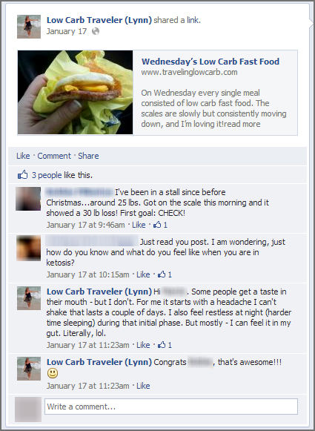Open Lynn's profile picture at post header
This screenshot has width=315, height=431.
tap(29, 27)
